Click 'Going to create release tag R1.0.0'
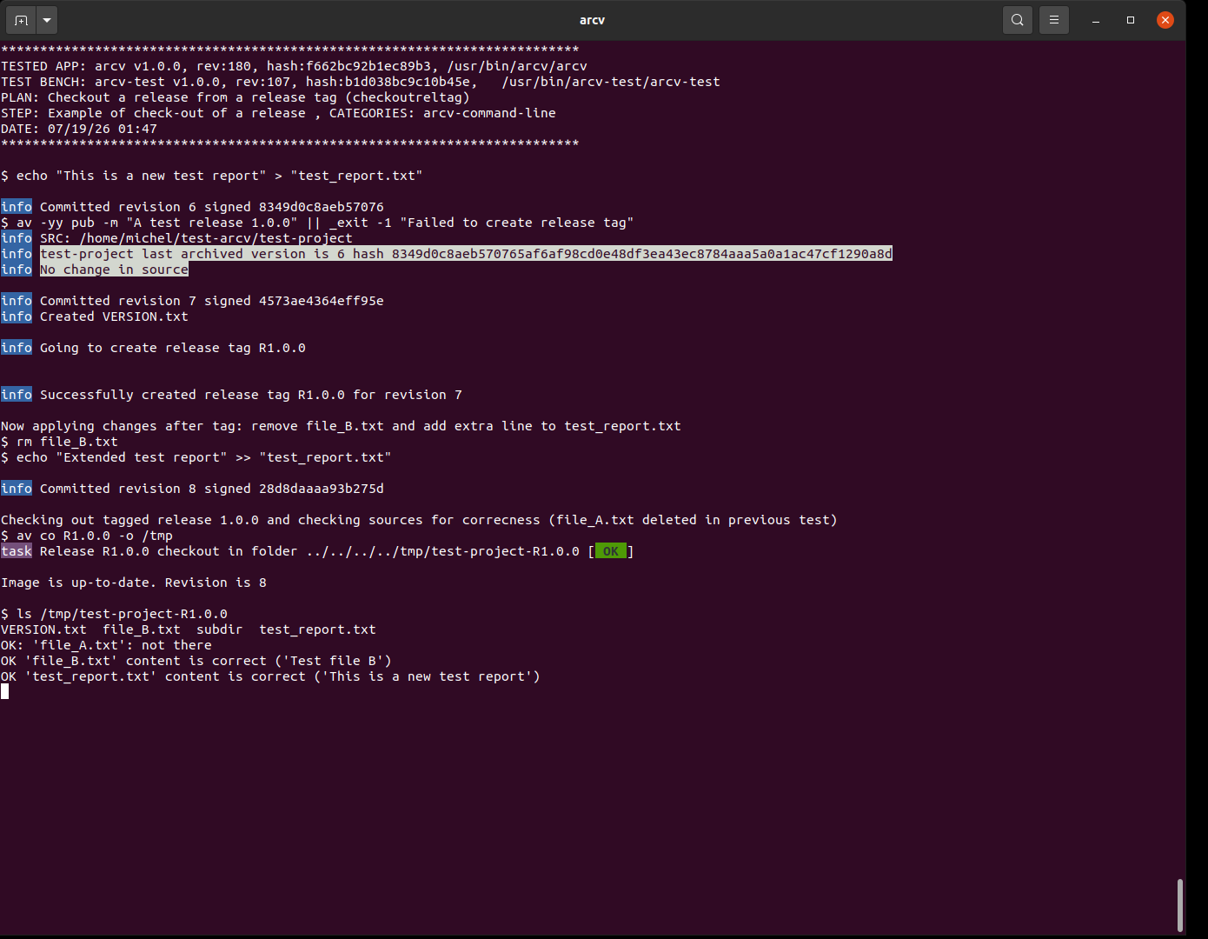The image size is (1208, 939). pyautogui.click(x=173, y=348)
